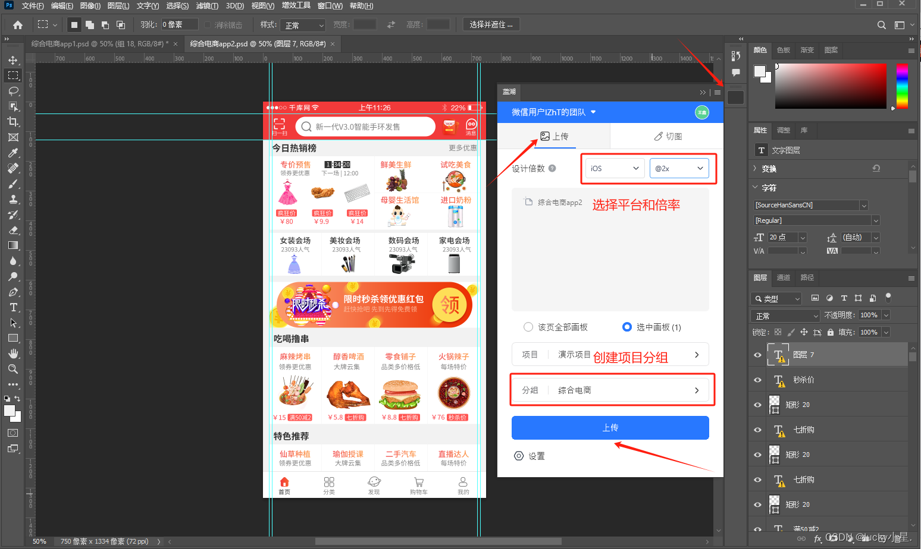
Task: Open the layer blend mode 正常 dropdown
Action: 786,315
